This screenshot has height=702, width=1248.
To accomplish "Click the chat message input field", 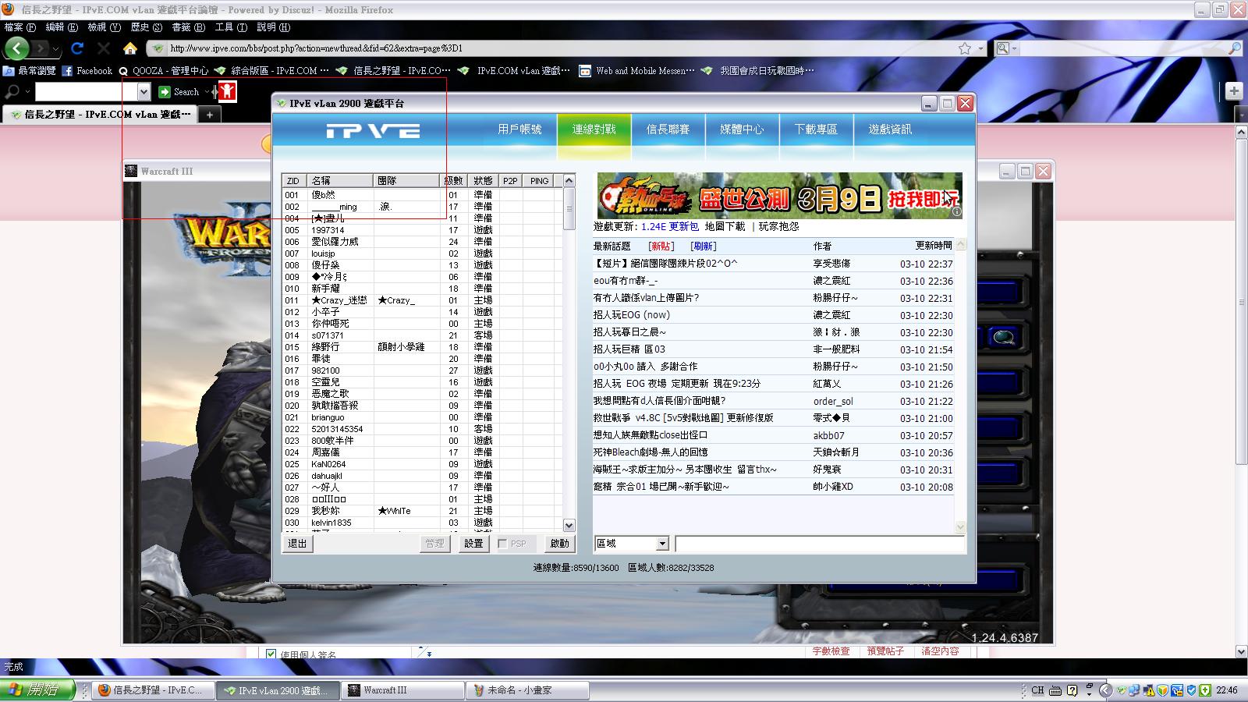I will point(819,544).
